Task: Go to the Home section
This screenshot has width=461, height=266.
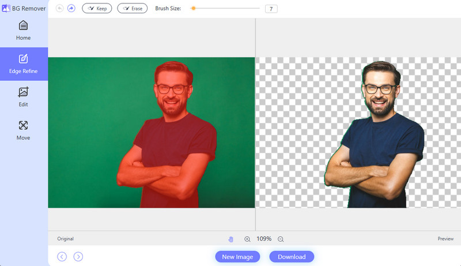Action: (x=24, y=31)
